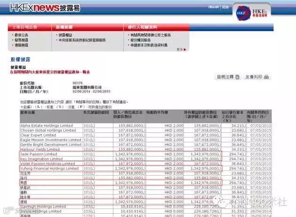Viewport: 296px width, 217px height.
Task: Click the 每股的平均價 column header
Action: 157,113
